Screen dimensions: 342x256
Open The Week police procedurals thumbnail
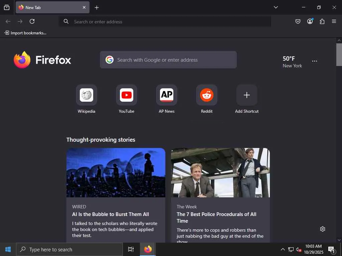click(220, 173)
